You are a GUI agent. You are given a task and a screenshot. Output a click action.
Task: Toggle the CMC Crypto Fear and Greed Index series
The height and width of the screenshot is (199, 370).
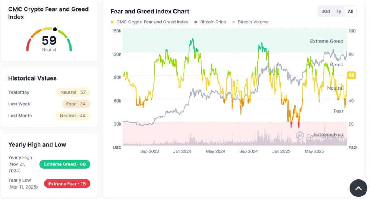[152, 22]
